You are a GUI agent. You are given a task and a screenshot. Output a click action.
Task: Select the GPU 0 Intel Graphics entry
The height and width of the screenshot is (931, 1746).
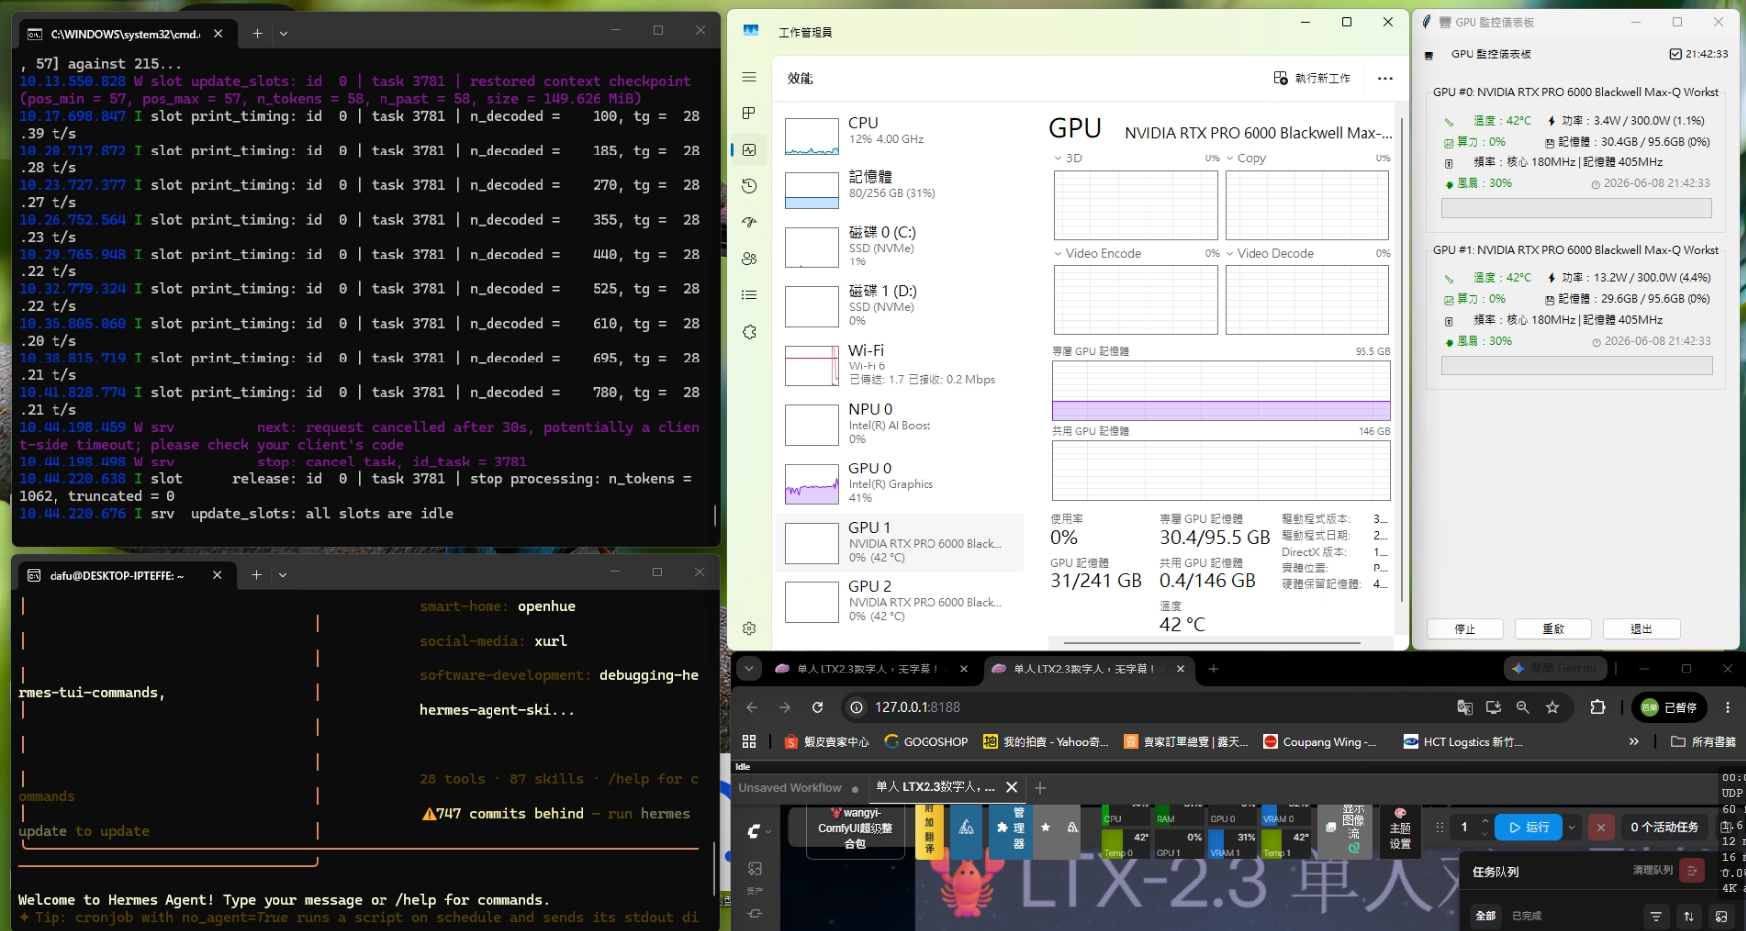(x=900, y=483)
